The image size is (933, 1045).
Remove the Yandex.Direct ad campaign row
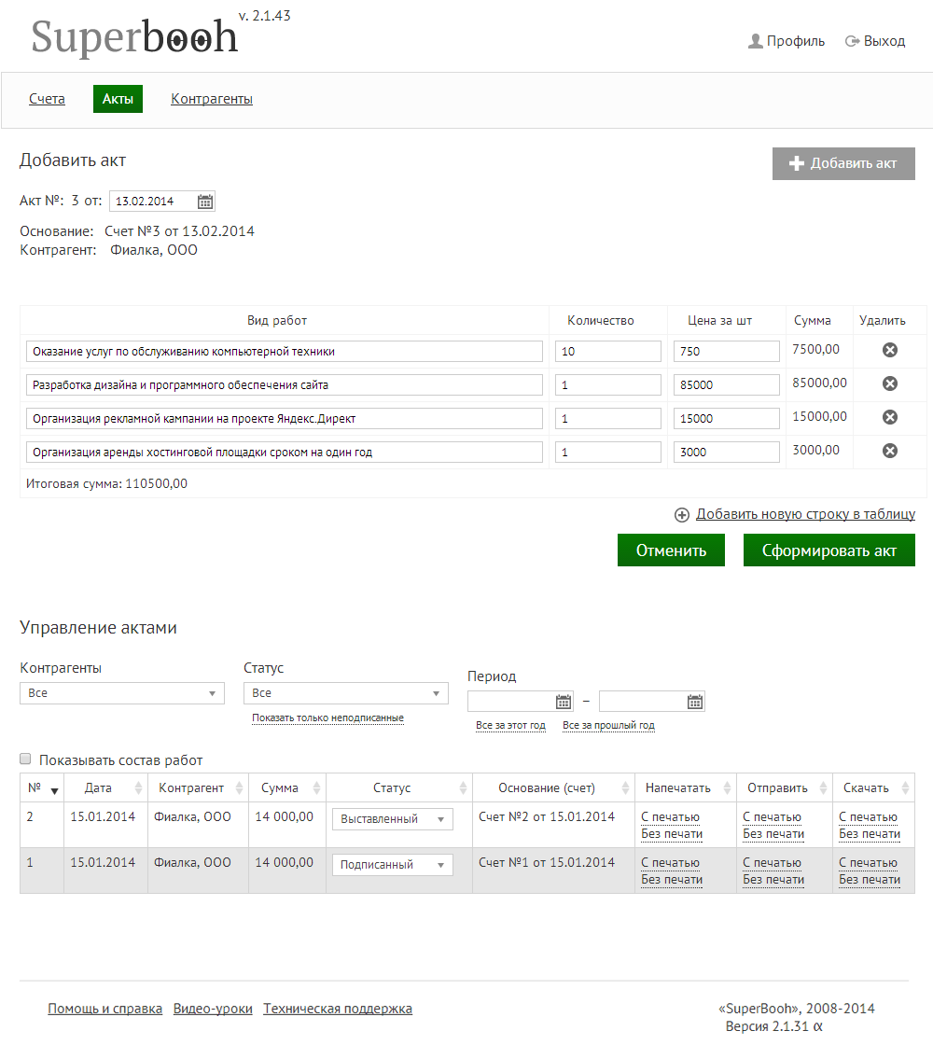click(x=890, y=417)
